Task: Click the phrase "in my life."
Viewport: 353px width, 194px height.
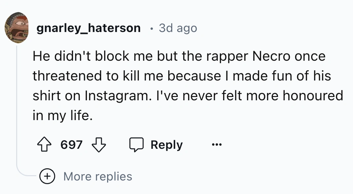Action: coord(61,115)
